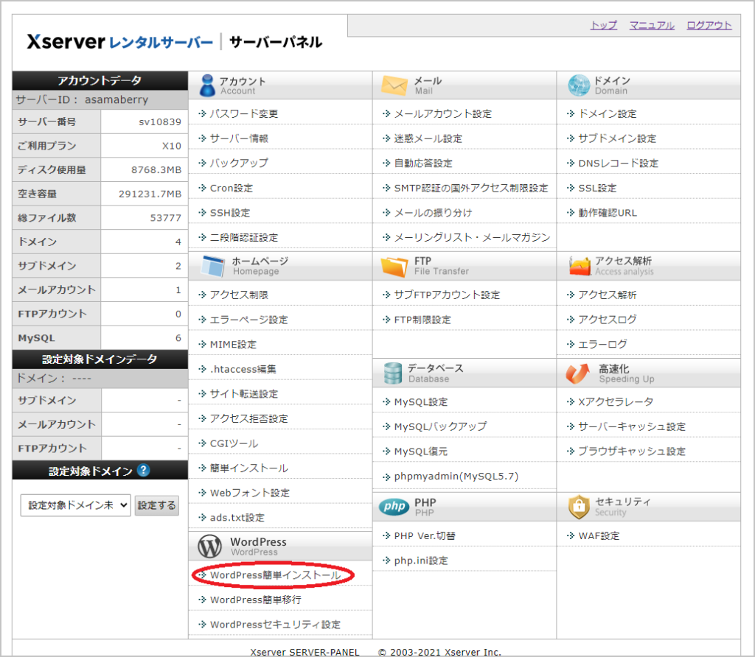Click the blue help question mark icon
Screen dimensions: 755x657
(x=143, y=470)
